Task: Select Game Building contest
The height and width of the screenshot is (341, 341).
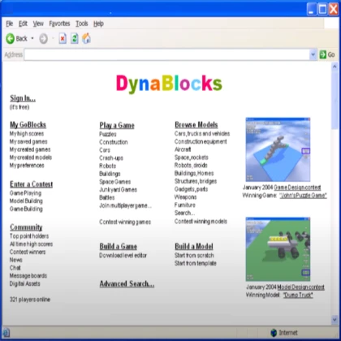Action: [26, 209]
